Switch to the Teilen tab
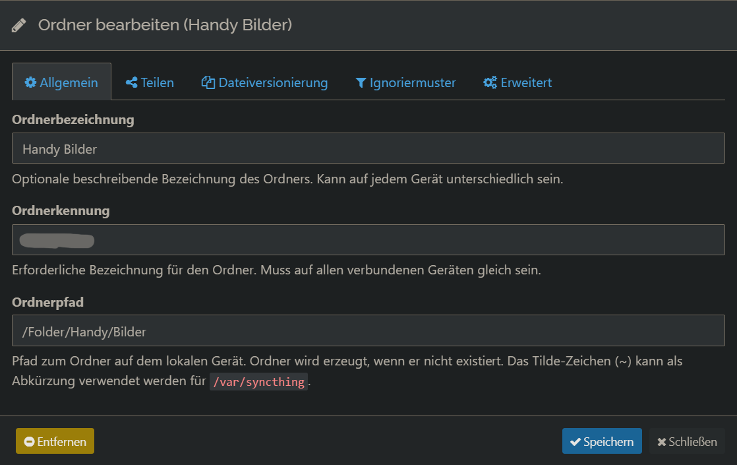 [x=150, y=82]
